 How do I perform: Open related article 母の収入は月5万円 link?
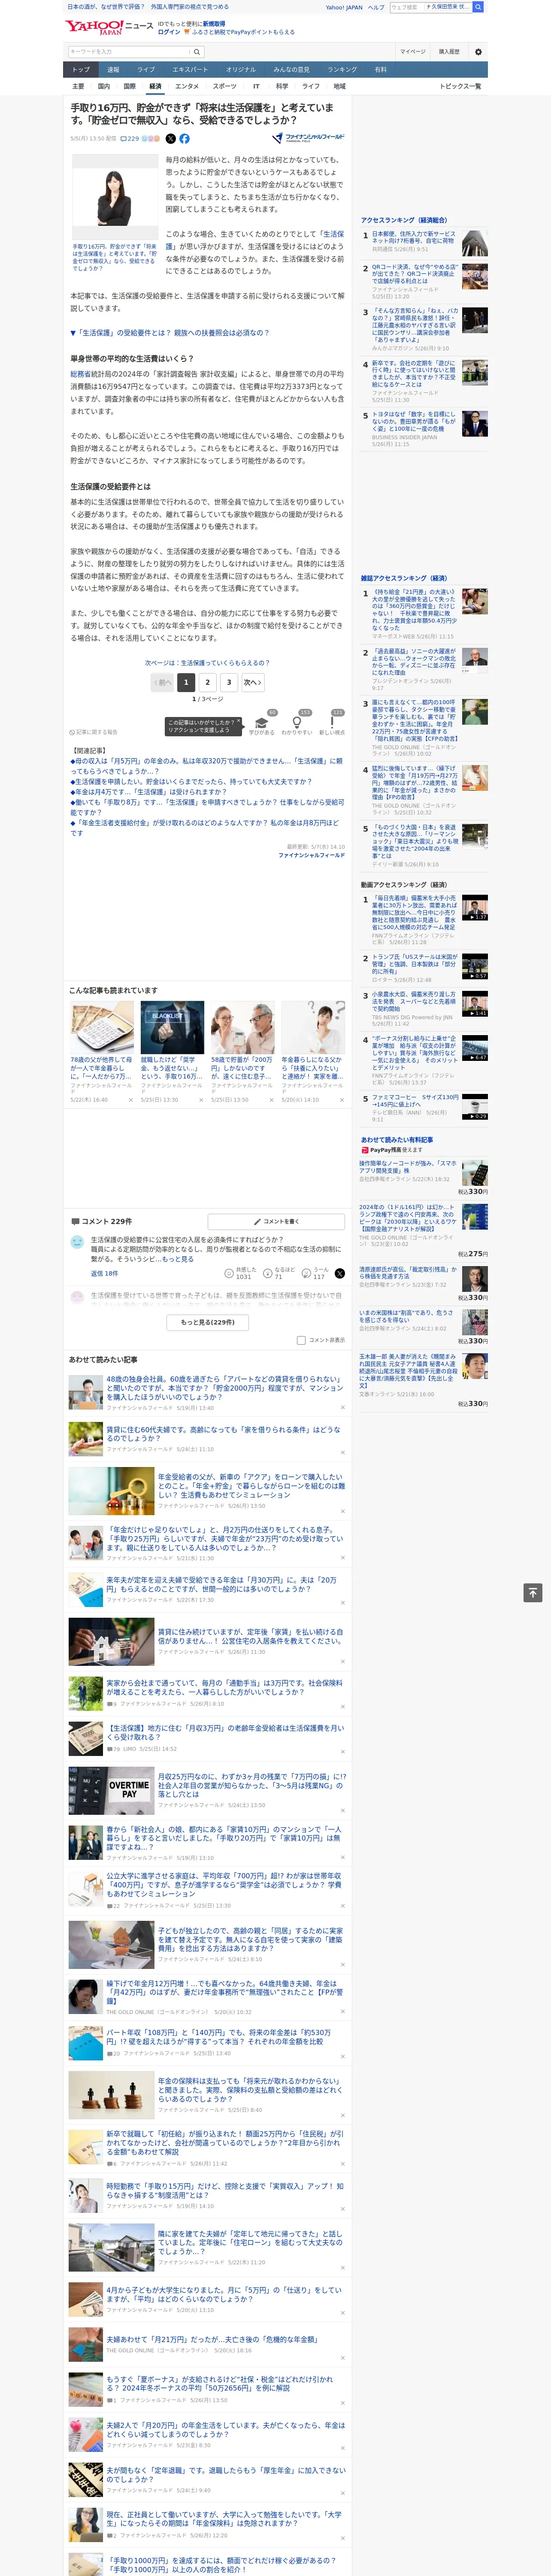click(x=206, y=765)
